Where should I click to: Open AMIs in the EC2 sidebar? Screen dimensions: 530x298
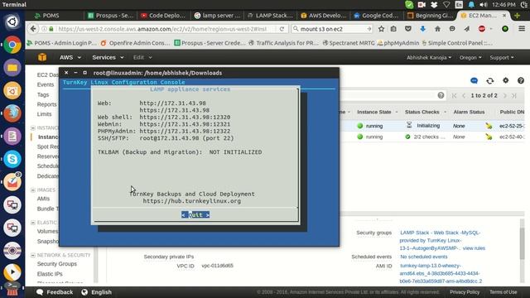point(43,199)
